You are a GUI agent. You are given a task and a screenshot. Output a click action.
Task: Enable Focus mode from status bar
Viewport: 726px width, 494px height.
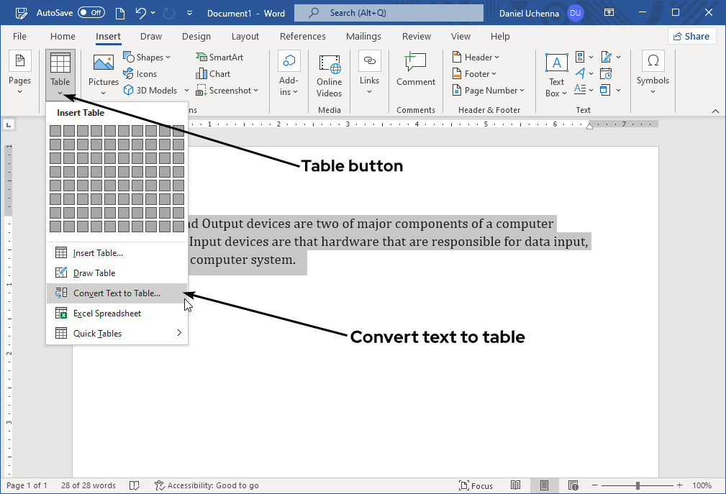click(477, 485)
